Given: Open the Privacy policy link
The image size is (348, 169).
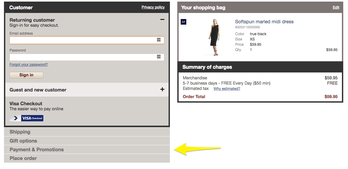Looking at the screenshot, I should point(153,7).
